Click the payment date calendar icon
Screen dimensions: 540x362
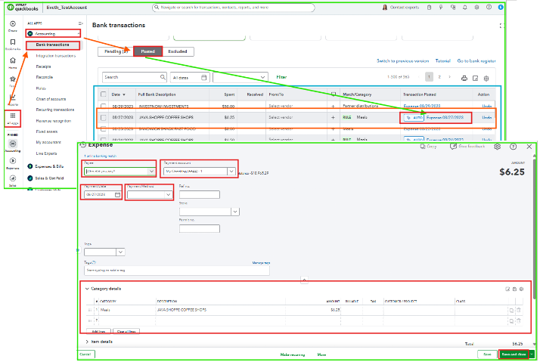[117, 195]
